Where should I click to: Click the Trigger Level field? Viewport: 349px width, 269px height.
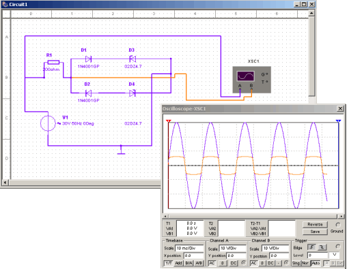click(318, 255)
